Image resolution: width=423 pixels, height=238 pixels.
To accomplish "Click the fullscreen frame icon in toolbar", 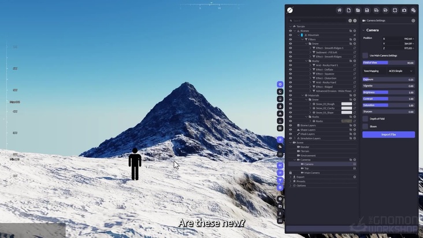I will (395, 10).
